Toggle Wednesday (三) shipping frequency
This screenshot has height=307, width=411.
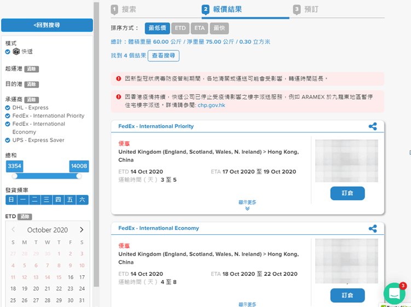coord(47,200)
